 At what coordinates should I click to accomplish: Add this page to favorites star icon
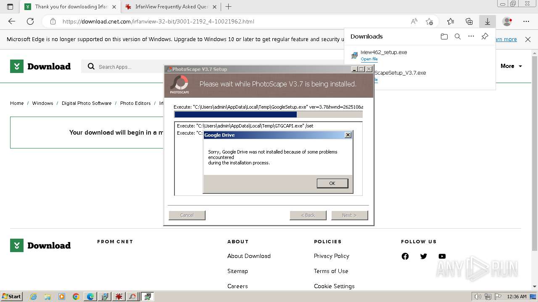pos(429,21)
